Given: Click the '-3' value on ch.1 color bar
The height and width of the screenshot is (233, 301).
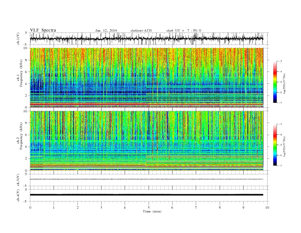Looking at the screenshot, I should click(x=280, y=61).
